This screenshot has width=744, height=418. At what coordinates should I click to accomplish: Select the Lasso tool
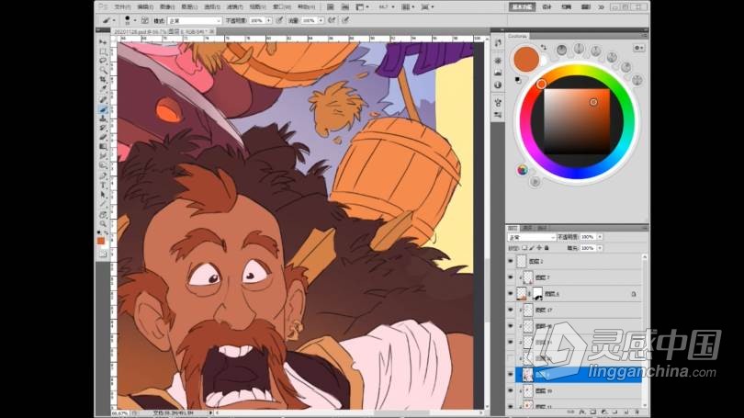click(103, 61)
